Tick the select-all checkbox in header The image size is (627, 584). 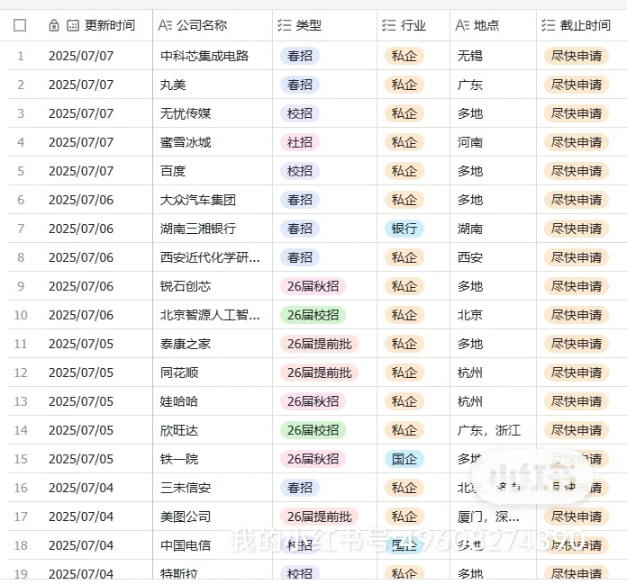click(x=20, y=25)
